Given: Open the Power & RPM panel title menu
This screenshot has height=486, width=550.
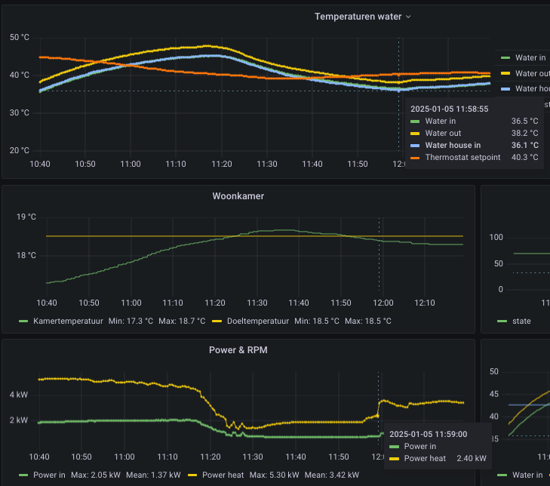Looking at the screenshot, I should click(238, 350).
